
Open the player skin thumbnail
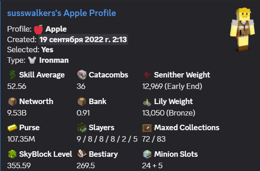243,29
